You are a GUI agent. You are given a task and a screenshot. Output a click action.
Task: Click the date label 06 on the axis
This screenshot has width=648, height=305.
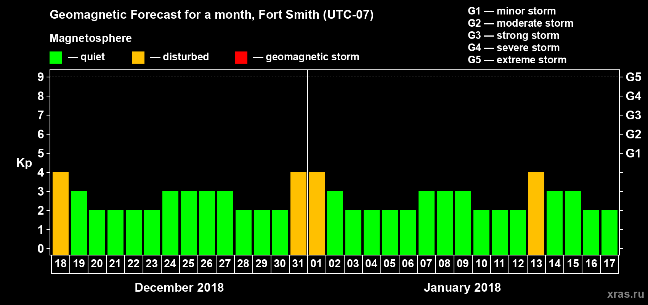[408, 264]
